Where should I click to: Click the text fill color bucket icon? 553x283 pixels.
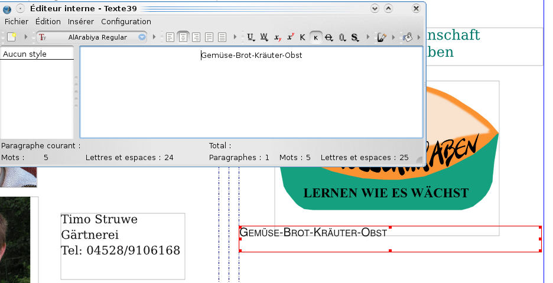(x=407, y=37)
